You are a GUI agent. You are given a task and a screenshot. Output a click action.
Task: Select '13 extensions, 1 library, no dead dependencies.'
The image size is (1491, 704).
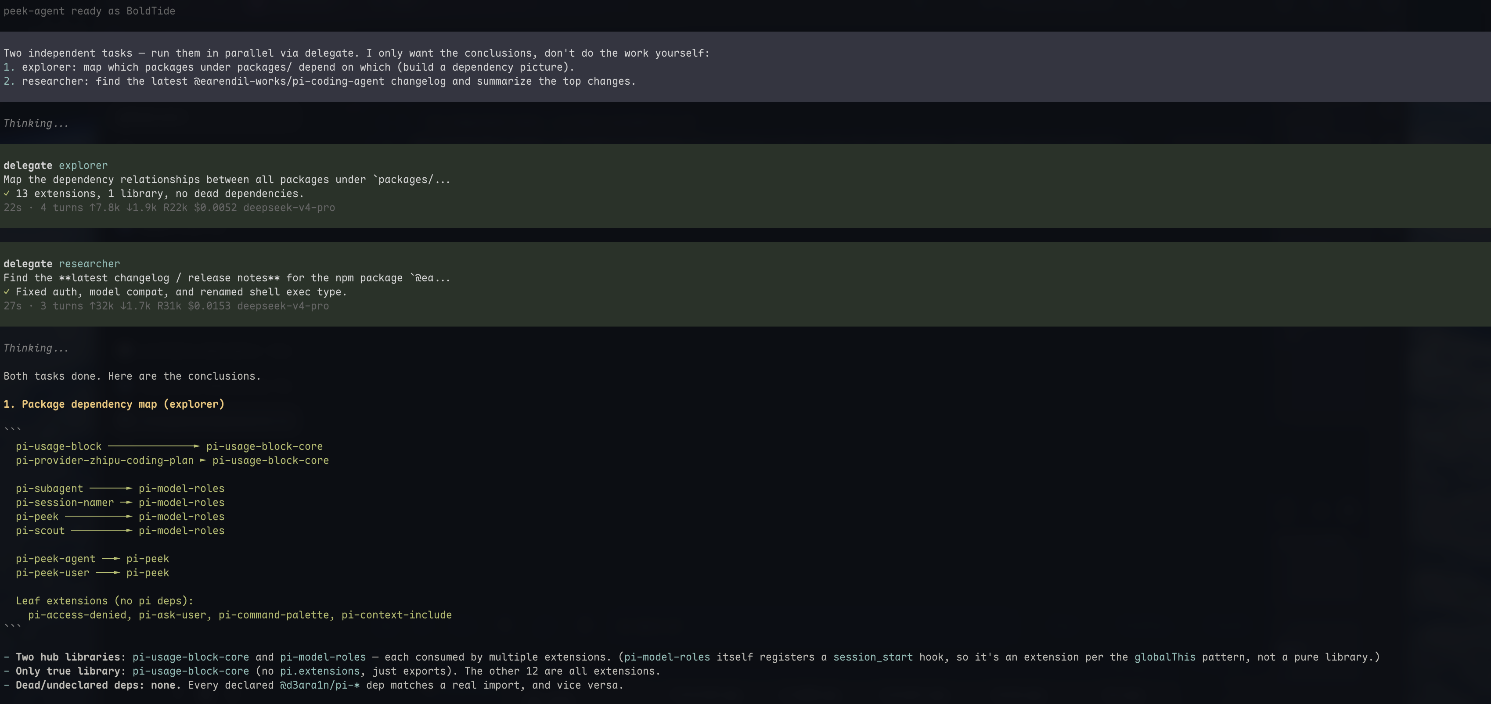[160, 194]
